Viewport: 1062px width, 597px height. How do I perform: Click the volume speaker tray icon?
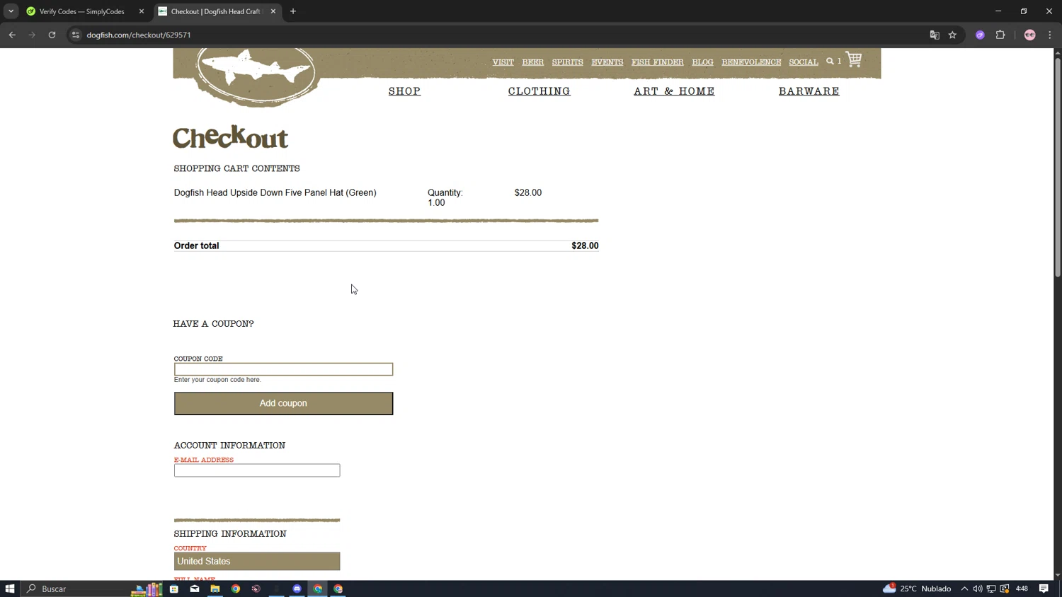[x=978, y=589]
